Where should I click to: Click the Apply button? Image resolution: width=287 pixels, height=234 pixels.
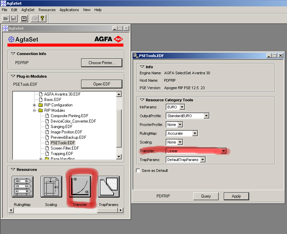tap(236, 196)
